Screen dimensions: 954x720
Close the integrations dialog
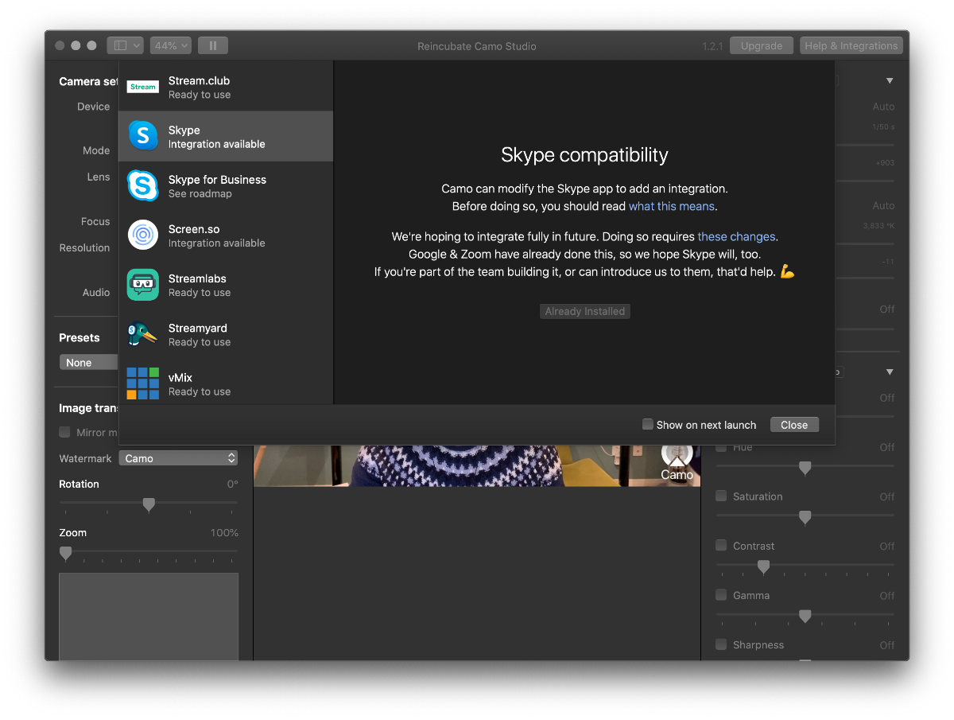click(794, 425)
